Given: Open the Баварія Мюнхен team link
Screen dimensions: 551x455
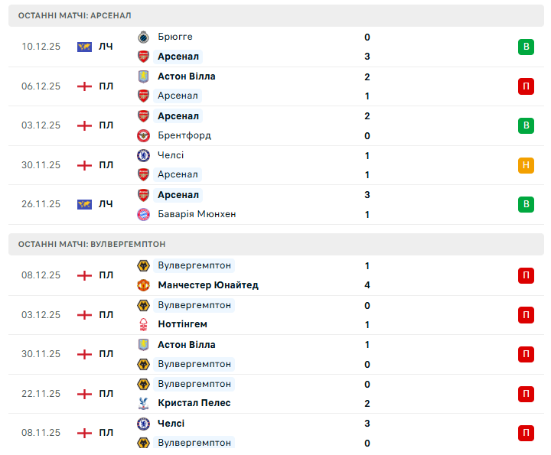Looking at the screenshot, I should coord(196,214).
